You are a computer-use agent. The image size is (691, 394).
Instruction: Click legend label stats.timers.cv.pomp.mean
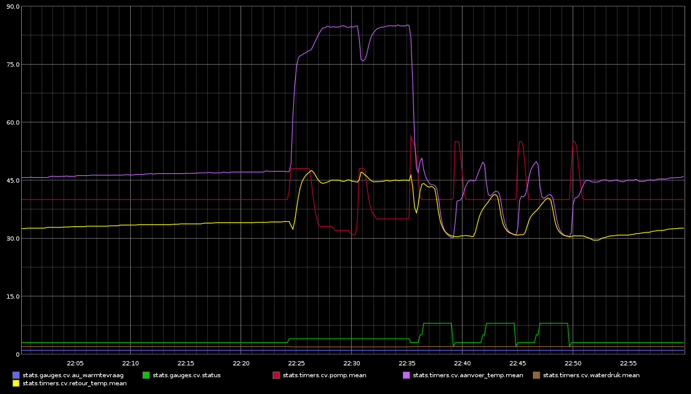(324, 375)
